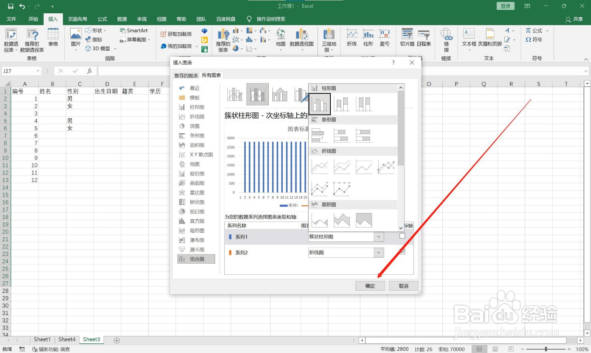This screenshot has height=353, width=591.
Task: Switch to Recommended Charts (推荐的图表) dialog tab
Action: [186, 75]
